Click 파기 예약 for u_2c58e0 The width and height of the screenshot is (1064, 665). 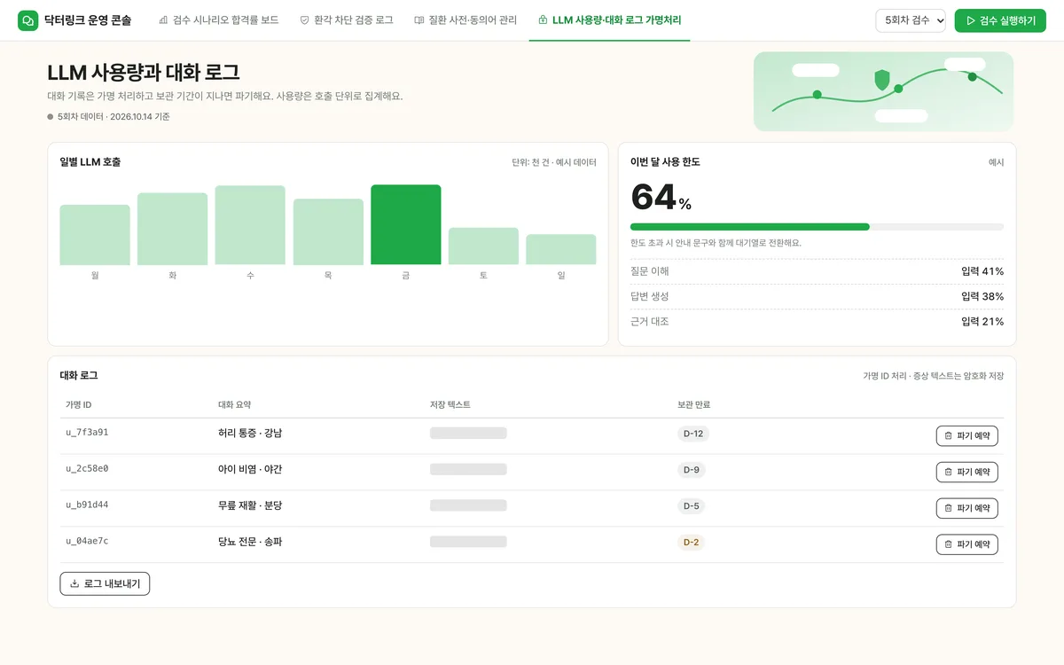[966, 472]
